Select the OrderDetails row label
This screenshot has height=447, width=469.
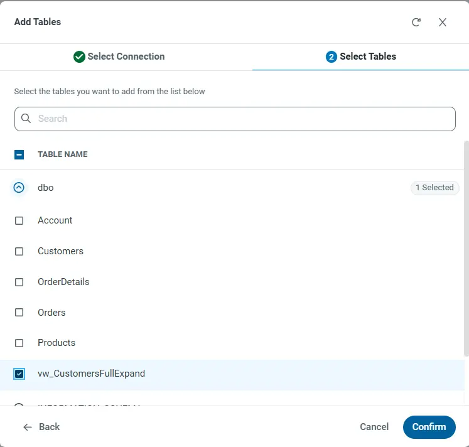63,282
